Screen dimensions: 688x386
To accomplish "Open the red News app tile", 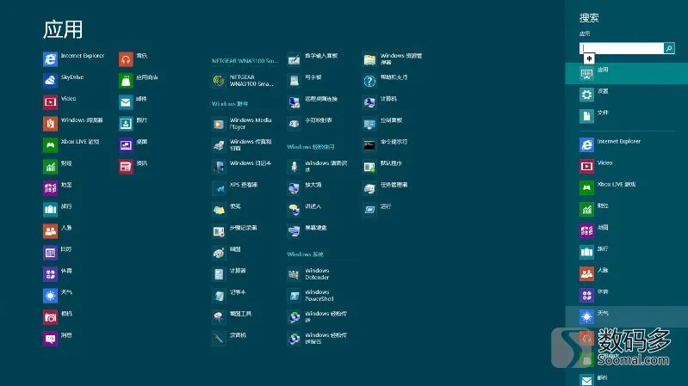I will click(133, 167).
